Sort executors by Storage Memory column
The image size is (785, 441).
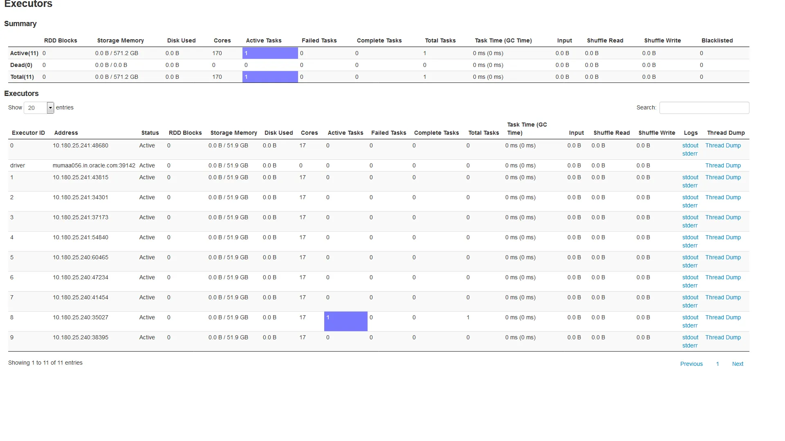233,133
